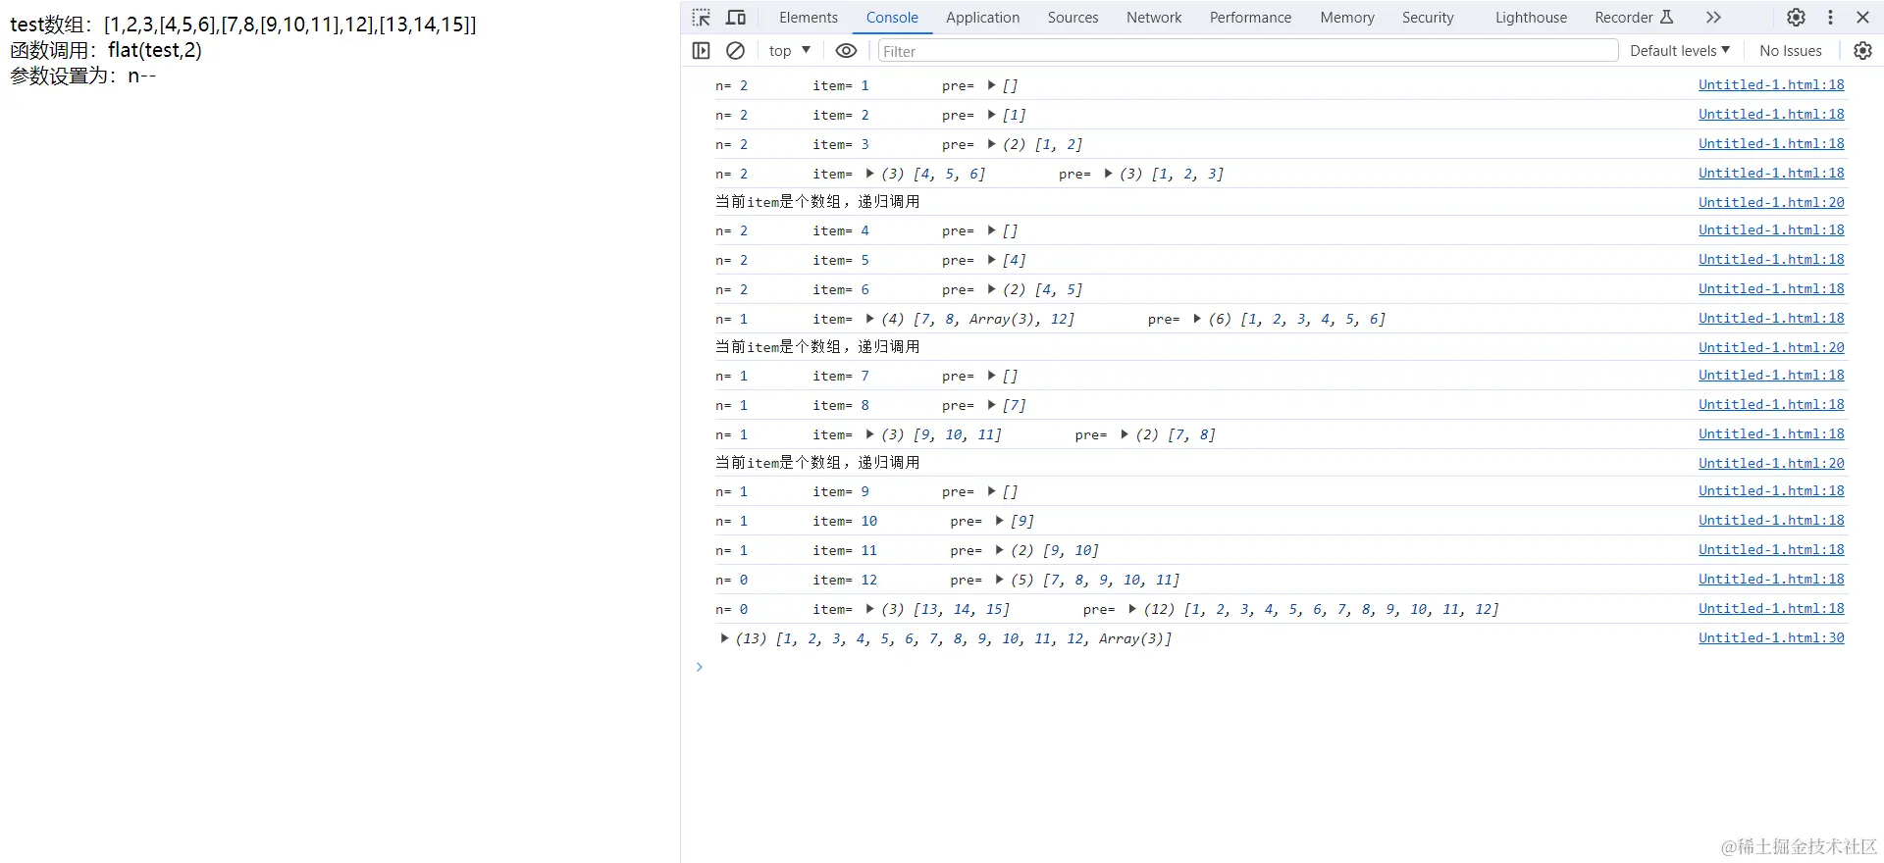Expand item array (4) [7, 8, Array(3), 12]
1884x863 pixels.
coord(869,319)
